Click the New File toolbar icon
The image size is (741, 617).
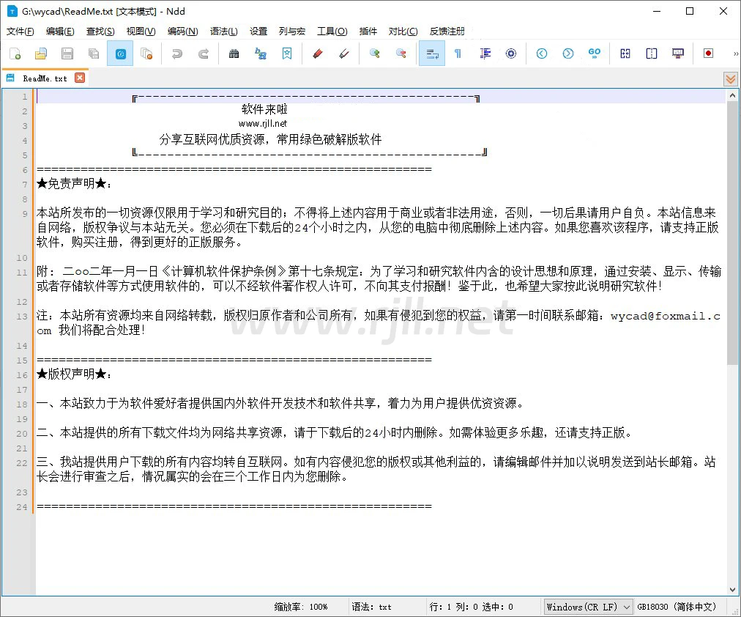click(x=15, y=53)
